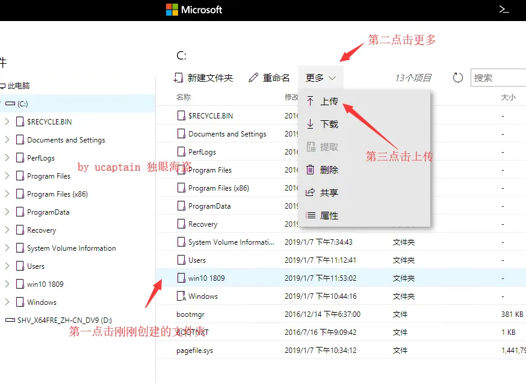The width and height of the screenshot is (526, 383).
Task: Select SHV_X64FRE_ZH-CN_DV9 (D:) drive
Action: point(64,320)
